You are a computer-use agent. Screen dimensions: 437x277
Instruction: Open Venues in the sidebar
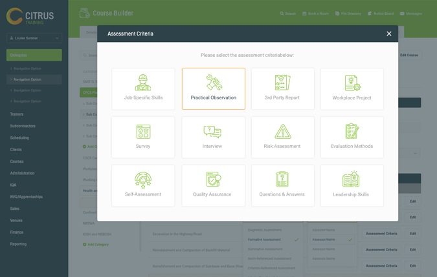16,220
